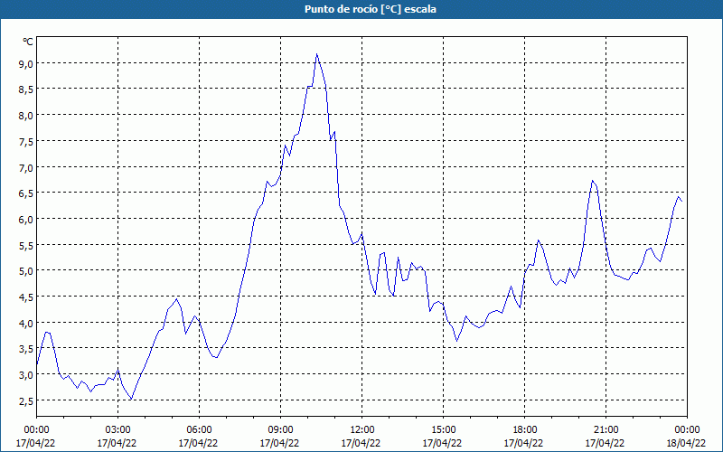Screen dimensions: 723x452
Task: Click the 03:00 time axis label
Action: point(117,430)
